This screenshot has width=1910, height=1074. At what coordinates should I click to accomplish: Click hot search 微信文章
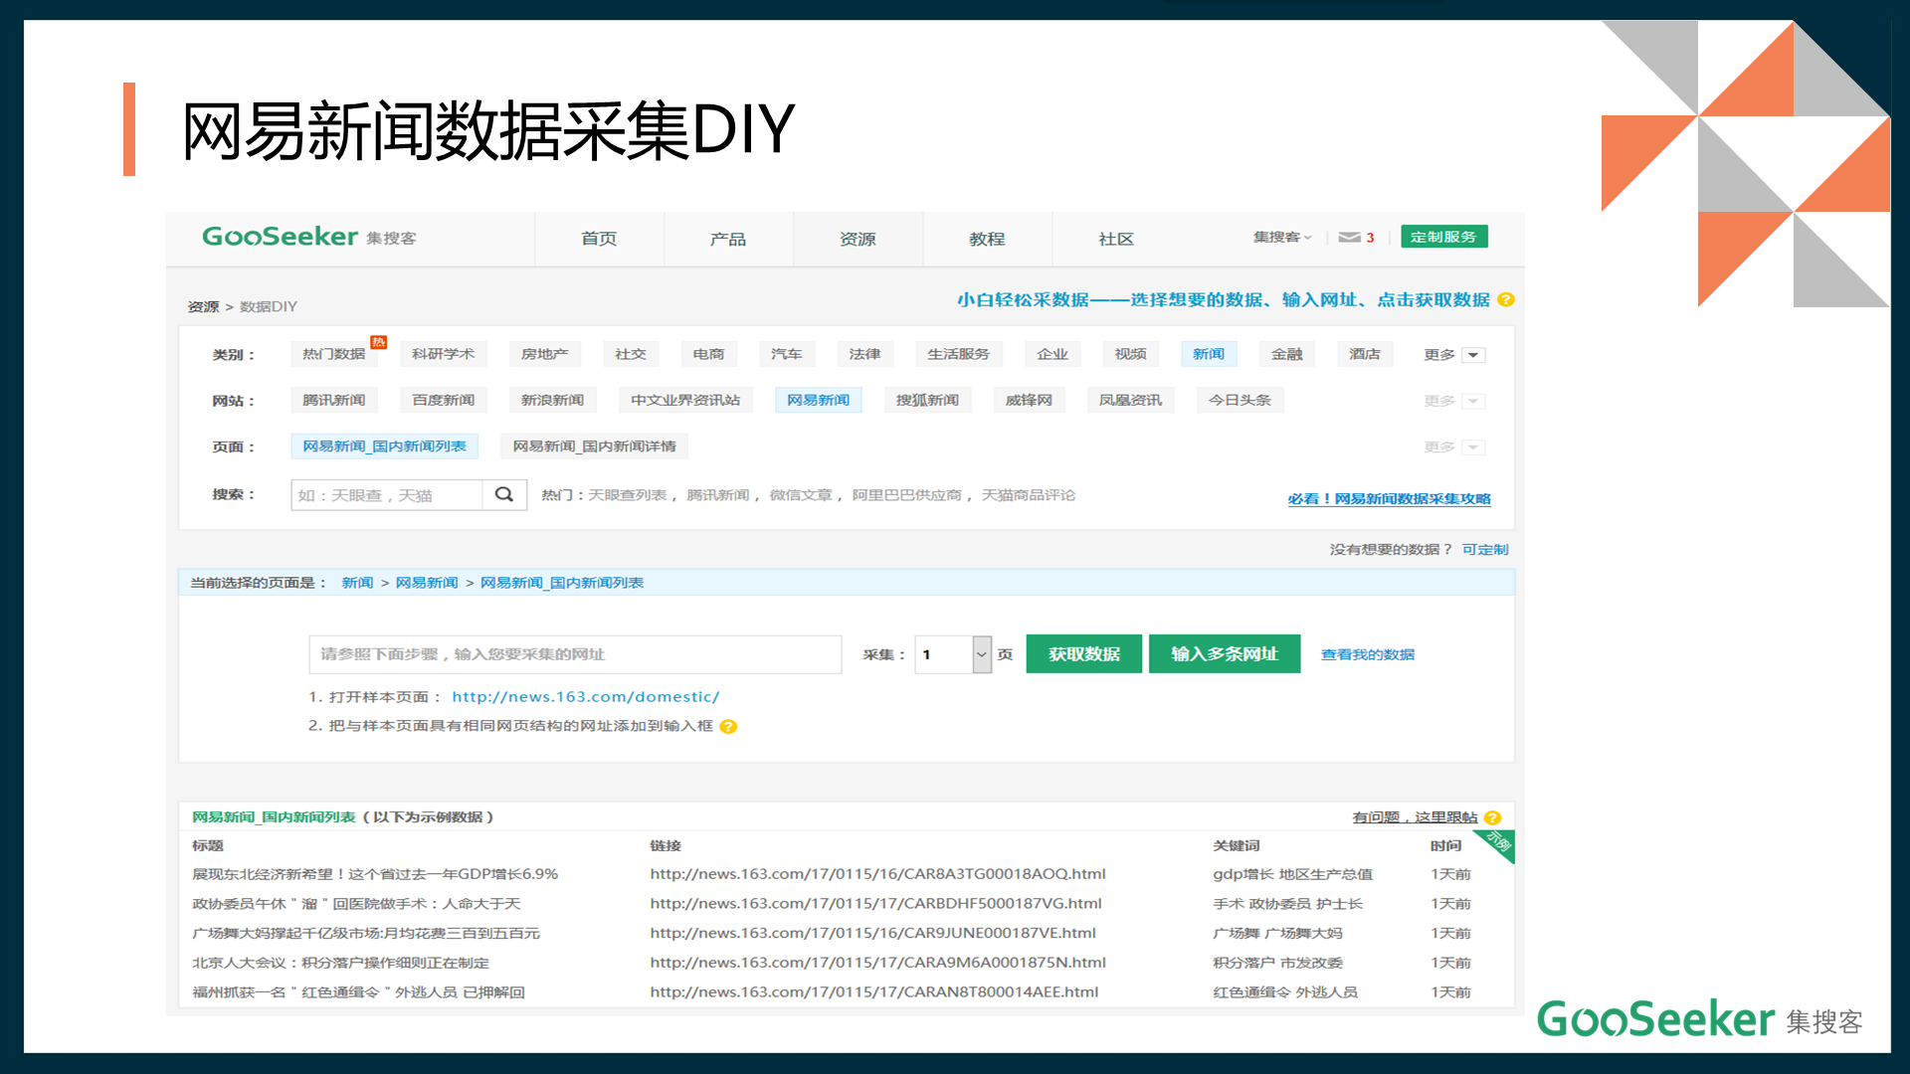(801, 495)
